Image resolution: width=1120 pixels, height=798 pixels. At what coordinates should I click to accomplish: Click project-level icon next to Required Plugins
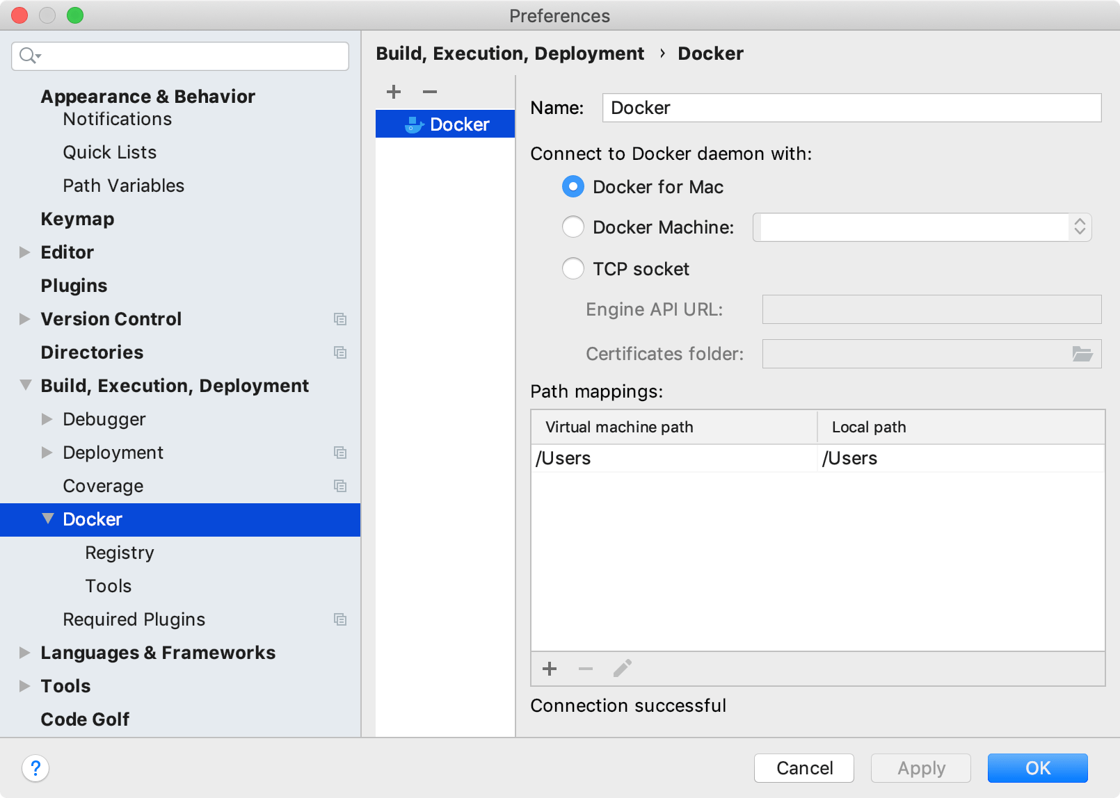[x=340, y=619]
